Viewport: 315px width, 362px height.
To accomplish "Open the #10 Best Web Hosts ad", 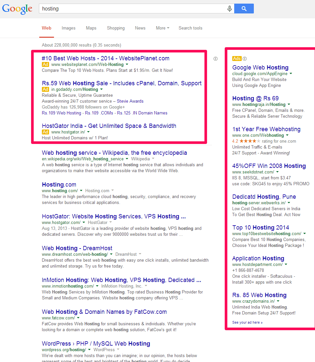I will tap(106, 58).
